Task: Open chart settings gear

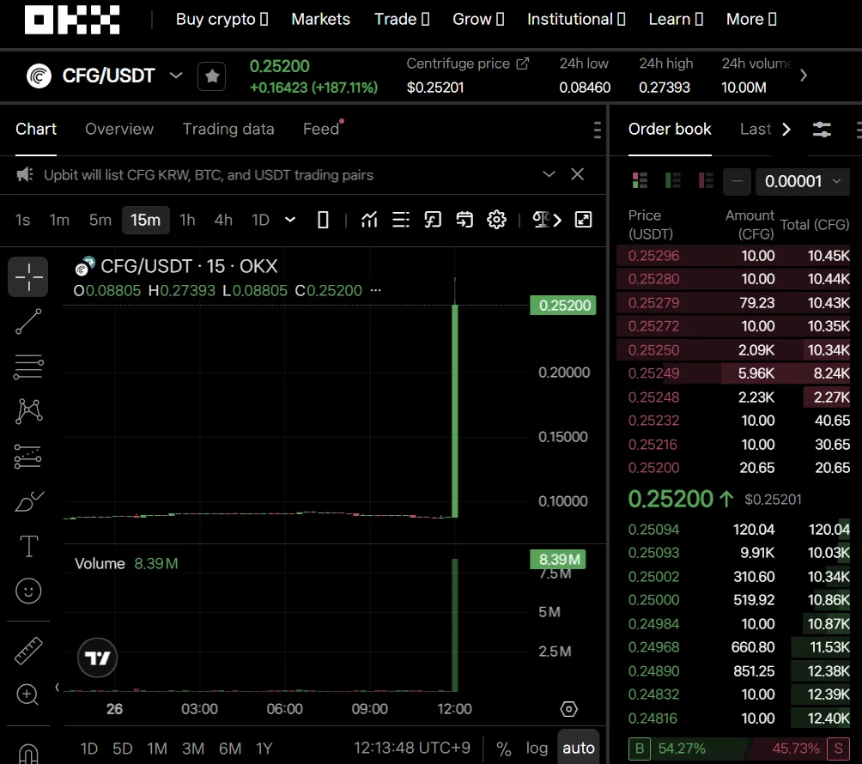Action: coord(496,220)
